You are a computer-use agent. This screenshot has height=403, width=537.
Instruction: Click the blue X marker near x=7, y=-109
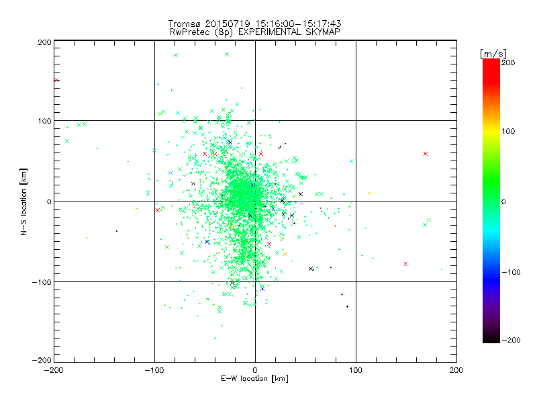coord(262,289)
